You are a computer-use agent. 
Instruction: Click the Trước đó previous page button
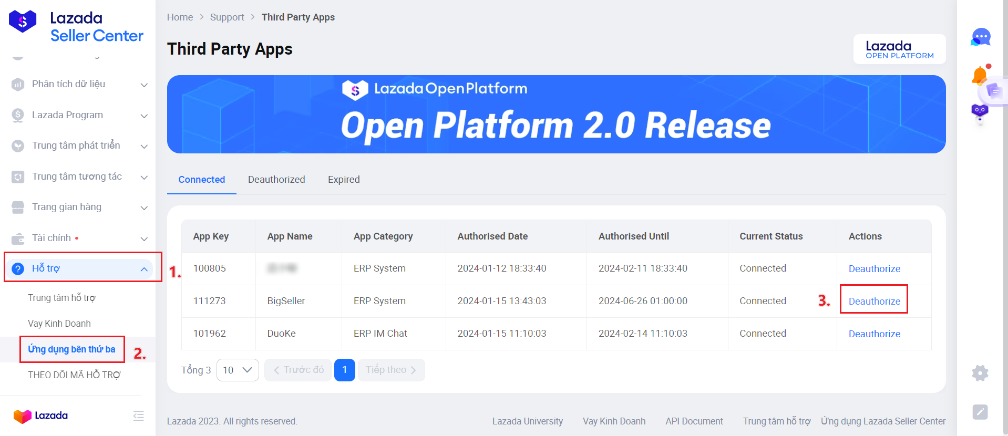point(298,370)
